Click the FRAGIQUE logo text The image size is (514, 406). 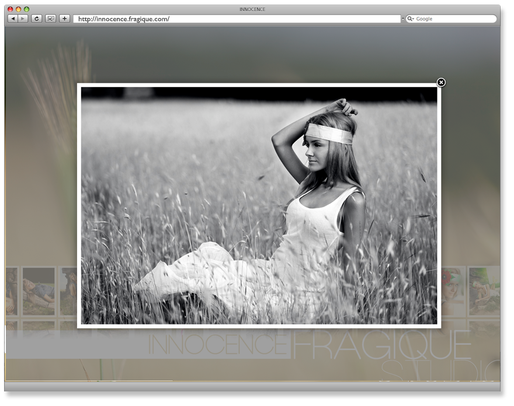coord(381,344)
